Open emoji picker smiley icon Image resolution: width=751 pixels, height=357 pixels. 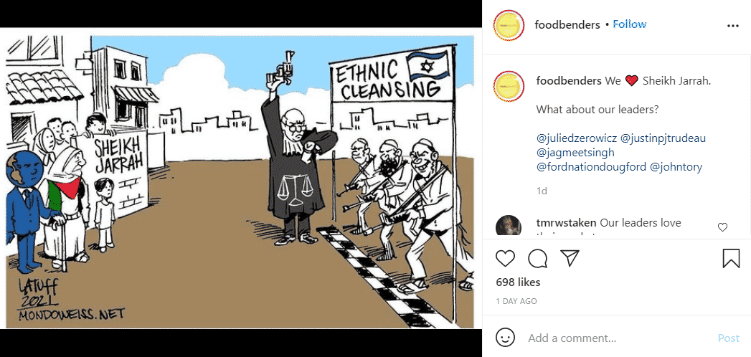(505, 338)
